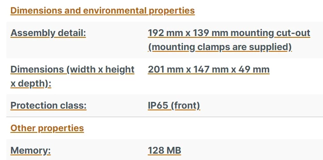Open the Other properties heading
This screenshot has height=160, width=323.
point(47,128)
